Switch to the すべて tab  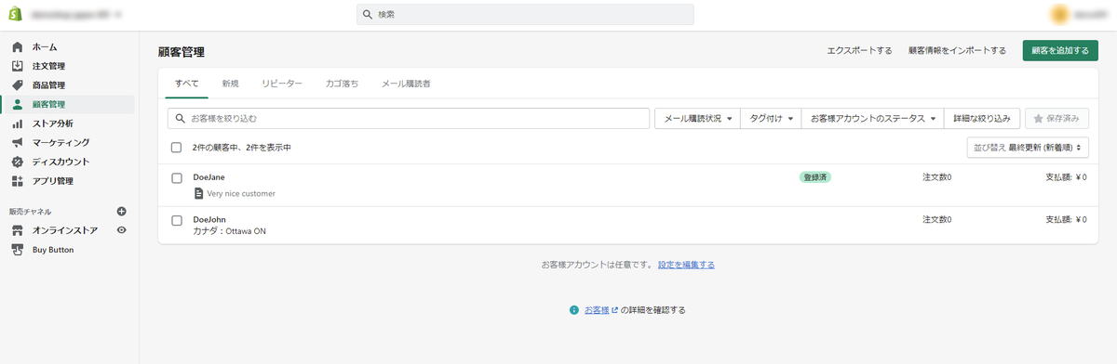[x=187, y=84]
